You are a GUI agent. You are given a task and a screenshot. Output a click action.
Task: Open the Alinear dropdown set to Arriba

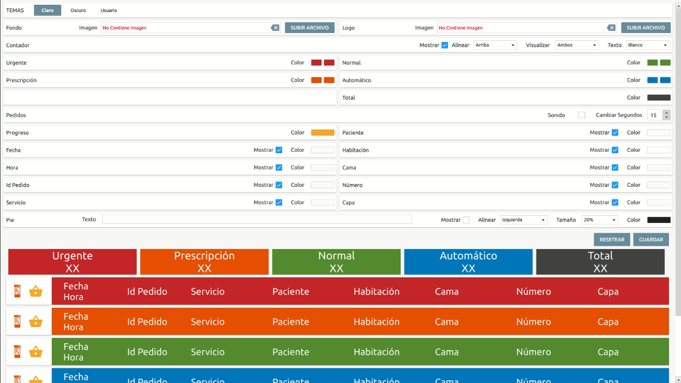coord(495,45)
